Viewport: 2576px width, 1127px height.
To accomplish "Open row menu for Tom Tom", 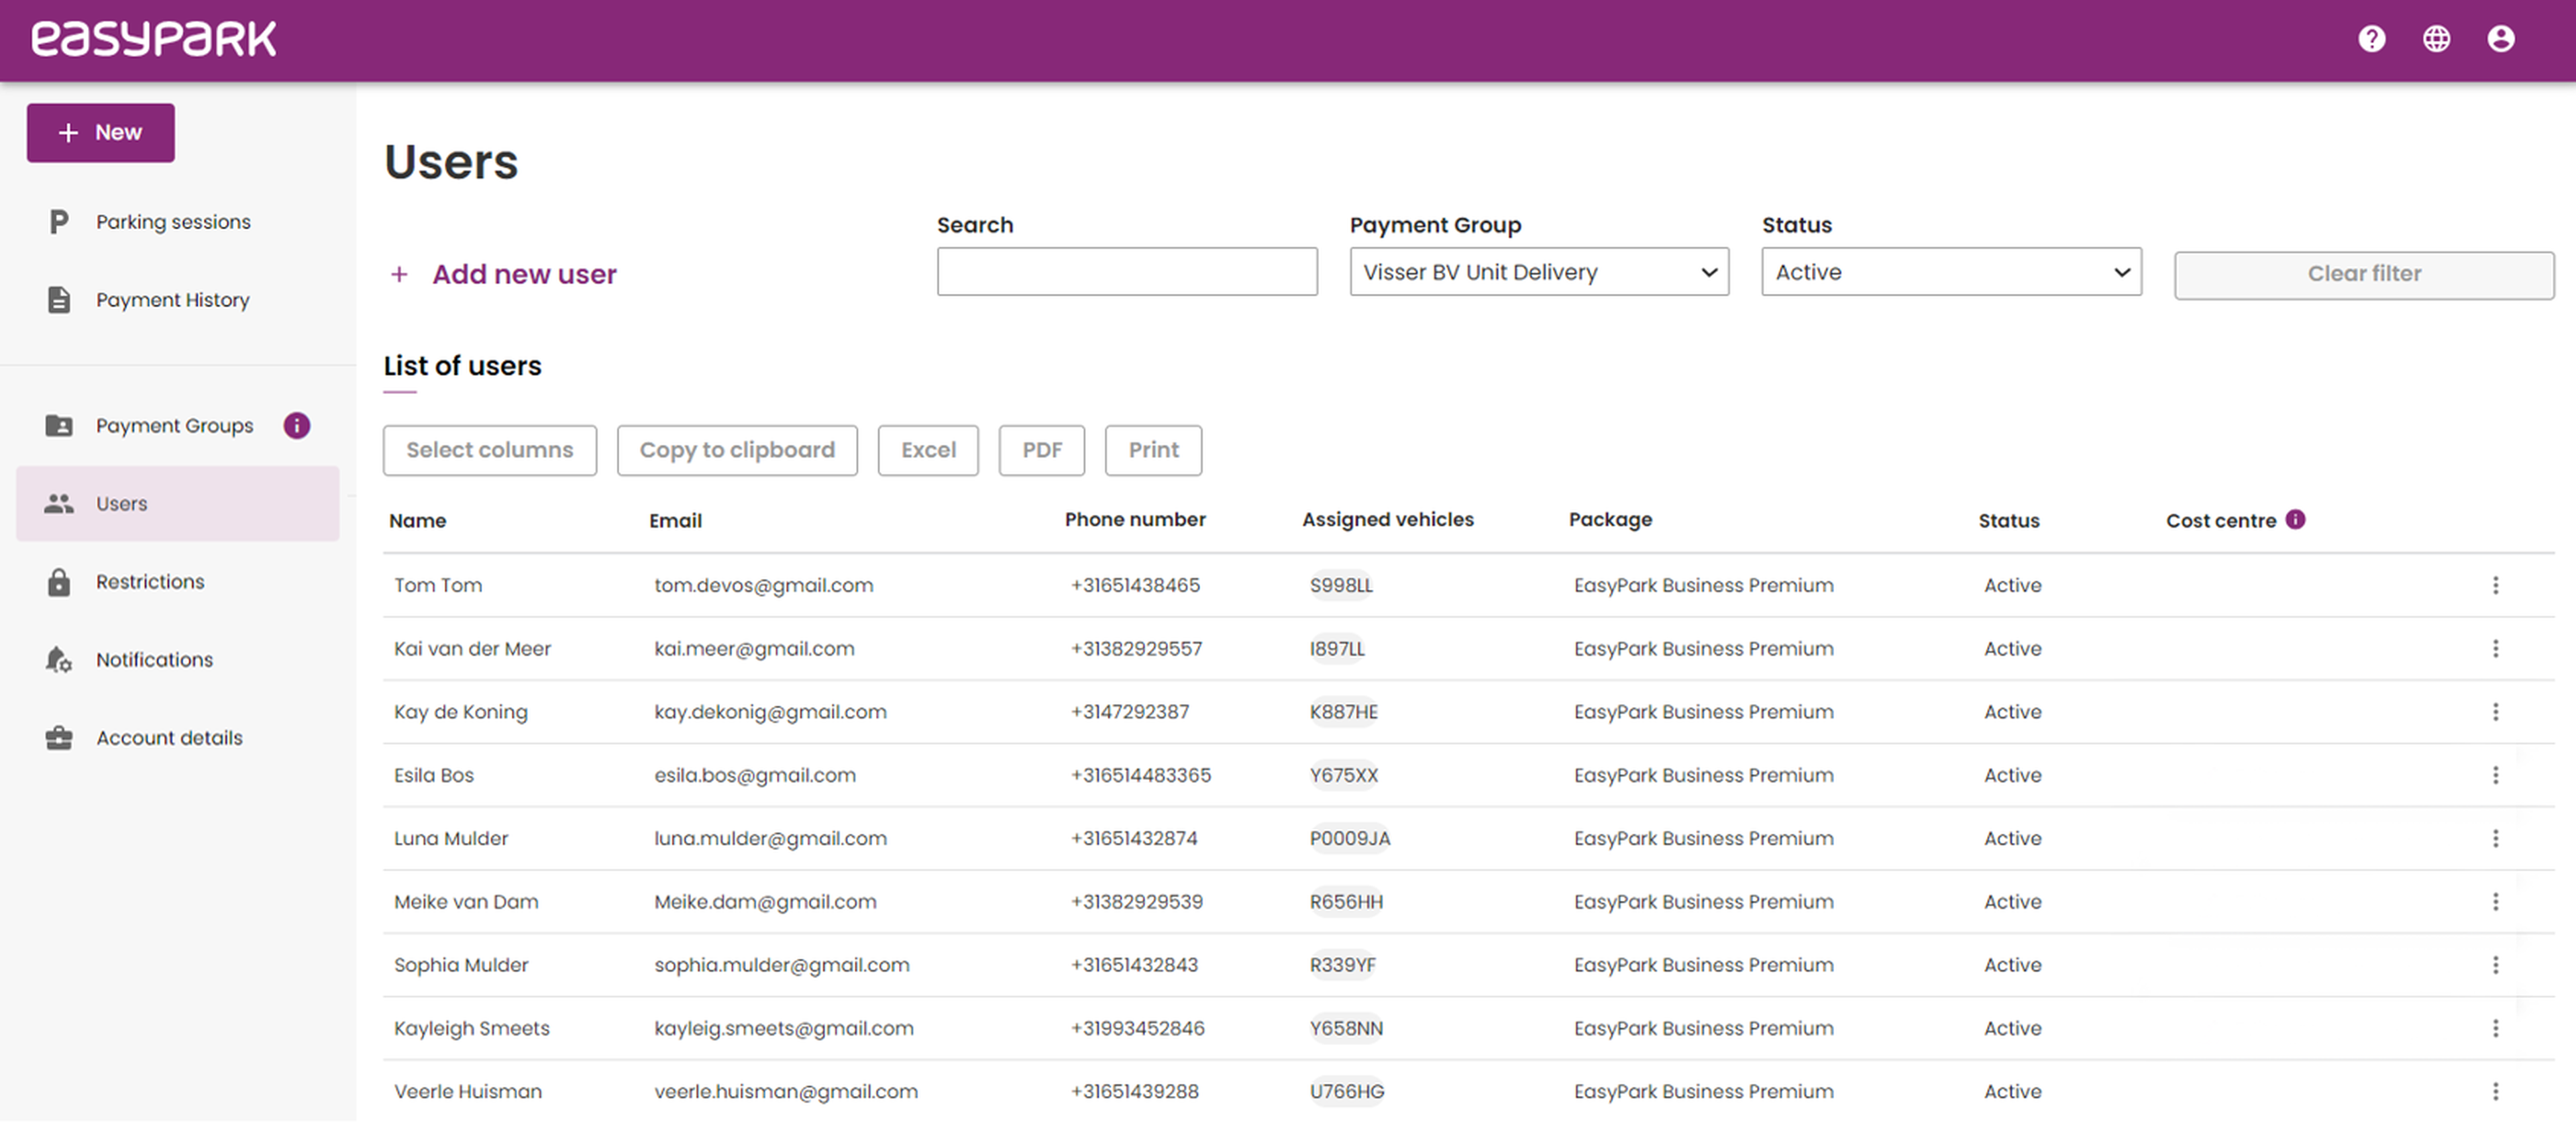I will point(2495,585).
